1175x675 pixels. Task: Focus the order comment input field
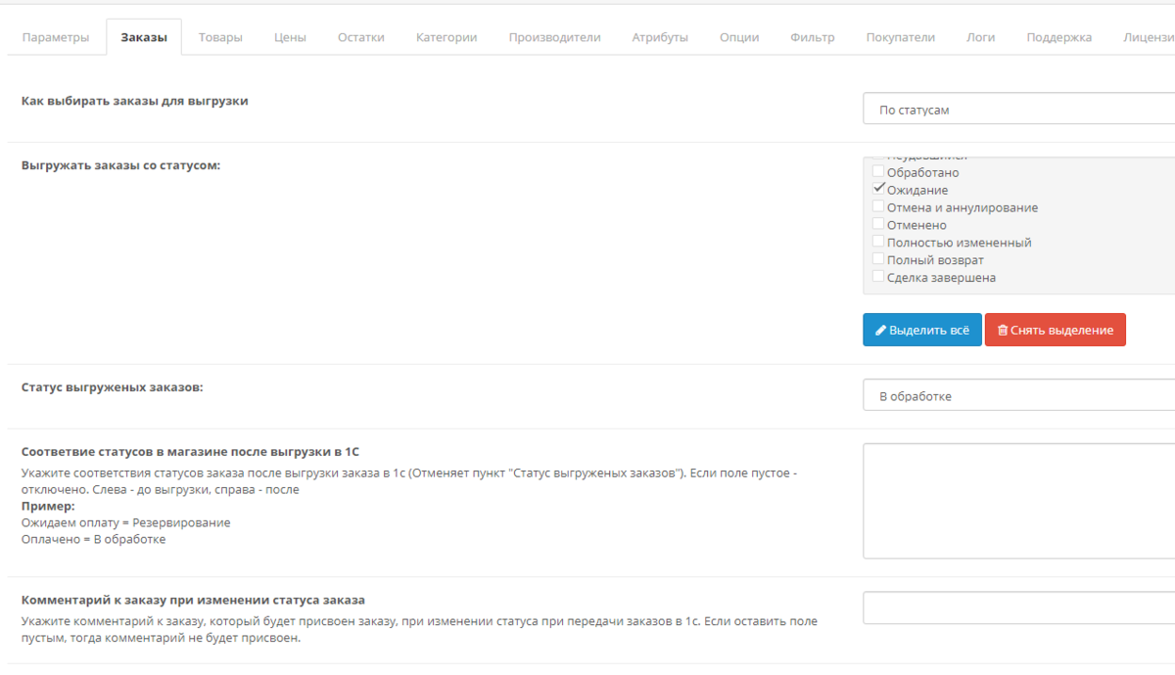[1018, 607]
